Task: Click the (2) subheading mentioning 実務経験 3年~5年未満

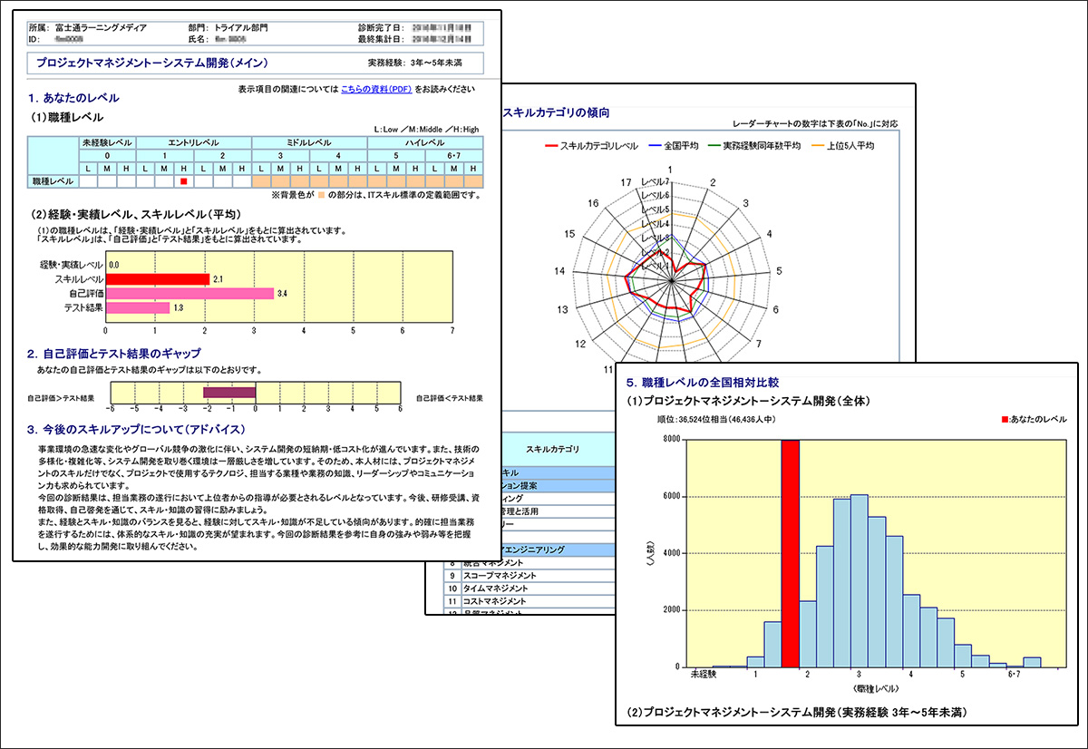Action: click(x=797, y=713)
